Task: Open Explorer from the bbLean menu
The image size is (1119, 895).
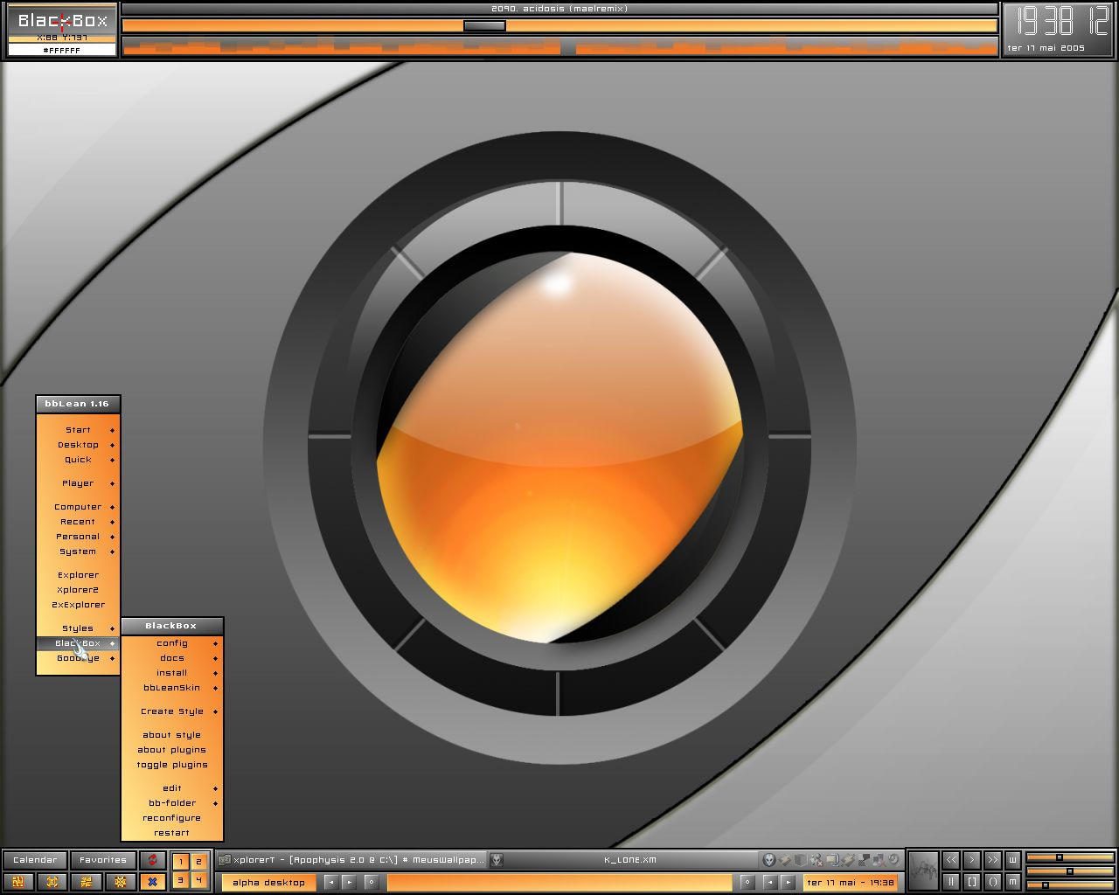Action: (x=78, y=575)
